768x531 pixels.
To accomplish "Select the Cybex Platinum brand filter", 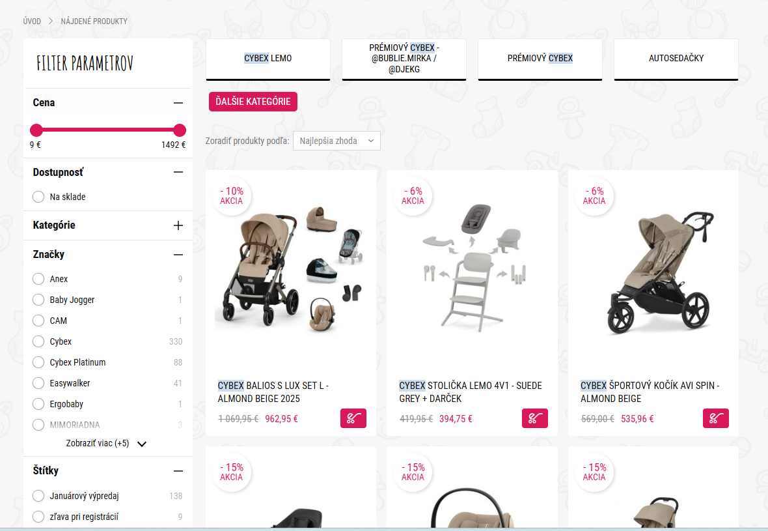I will [38, 362].
